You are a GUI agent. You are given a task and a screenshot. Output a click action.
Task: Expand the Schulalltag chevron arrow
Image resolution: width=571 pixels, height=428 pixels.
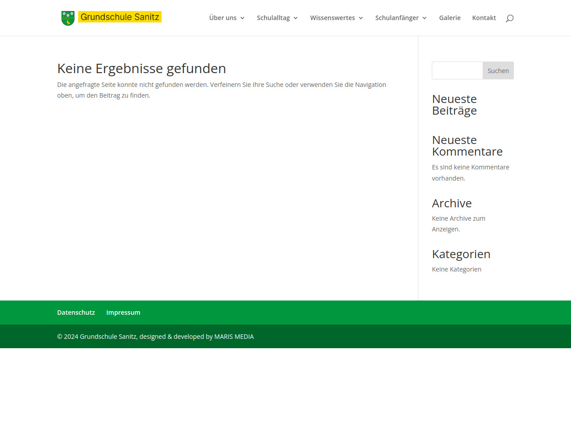click(x=296, y=18)
